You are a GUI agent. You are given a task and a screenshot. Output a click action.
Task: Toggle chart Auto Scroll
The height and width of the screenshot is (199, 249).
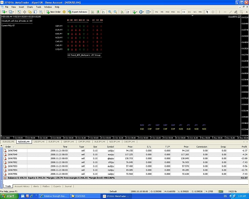tap(122, 12)
